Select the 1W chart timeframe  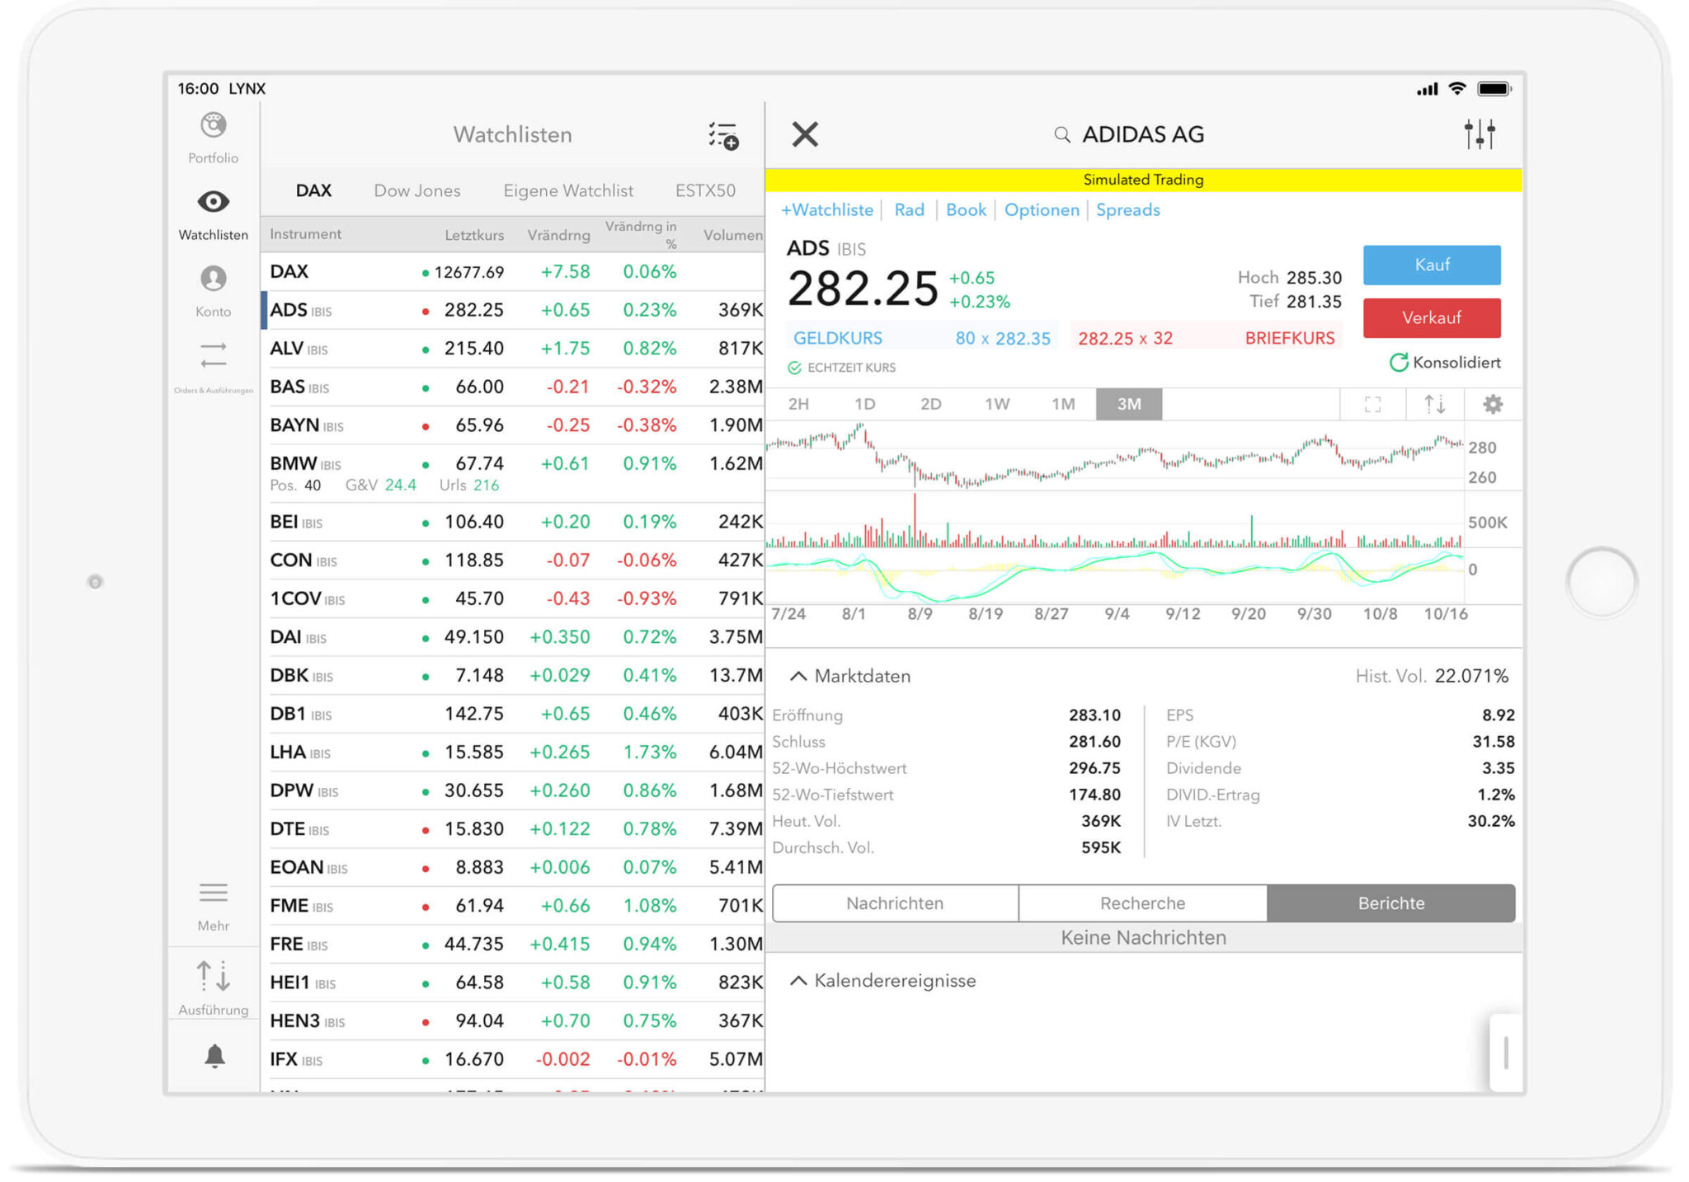click(997, 405)
